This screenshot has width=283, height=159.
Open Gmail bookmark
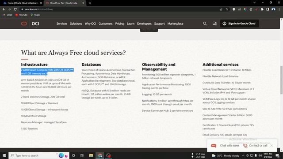click(8, 15)
